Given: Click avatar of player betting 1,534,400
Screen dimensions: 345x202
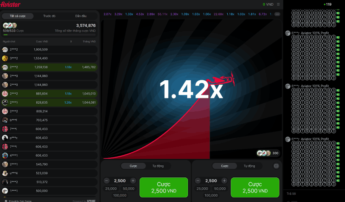Looking at the screenshot, I should tap(5, 58).
